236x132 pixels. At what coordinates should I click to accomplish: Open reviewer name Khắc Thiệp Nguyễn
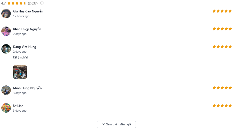pyautogui.click(x=27, y=29)
